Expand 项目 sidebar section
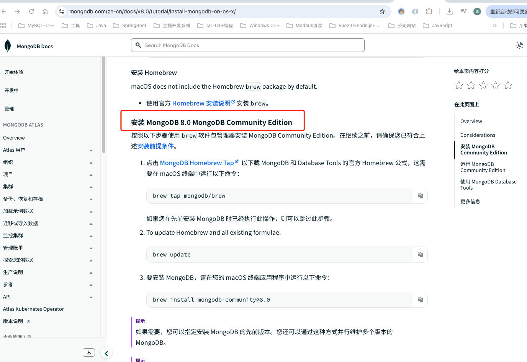The width and height of the screenshot is (527, 362). (x=91, y=175)
